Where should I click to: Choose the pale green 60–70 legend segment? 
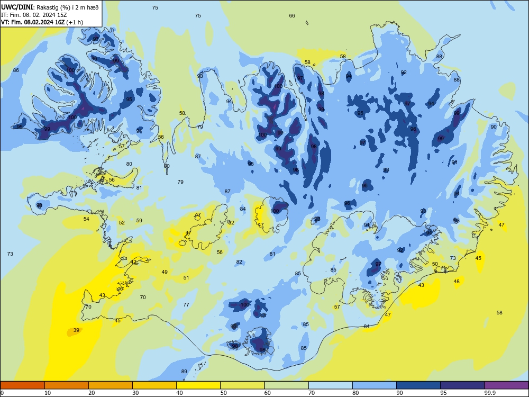tap(286, 385)
